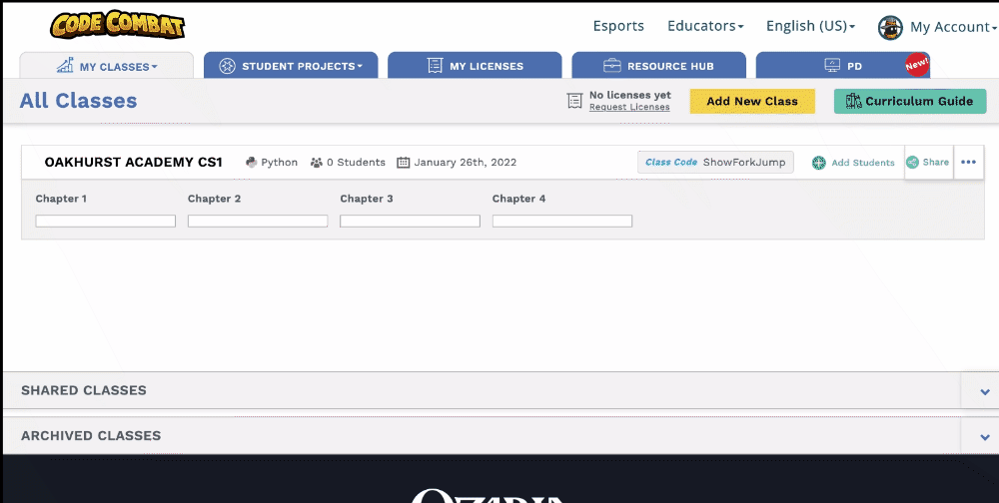
Task: Click the My Licenses scroll icon
Action: coord(436,66)
